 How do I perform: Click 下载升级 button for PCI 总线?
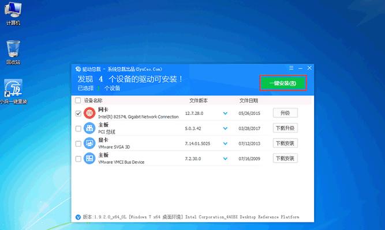pyautogui.click(x=285, y=128)
